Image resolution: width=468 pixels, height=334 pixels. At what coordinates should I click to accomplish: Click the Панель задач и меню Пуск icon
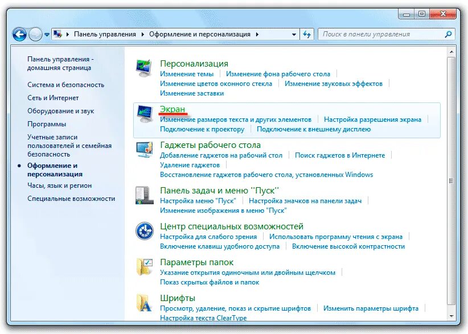[x=145, y=195]
